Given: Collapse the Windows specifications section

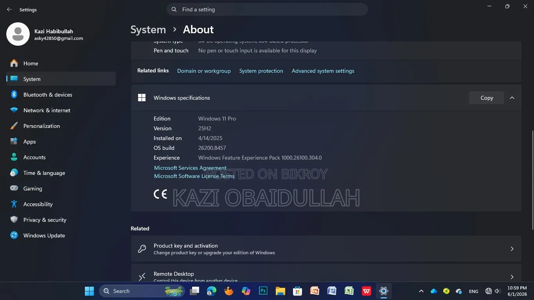Looking at the screenshot, I should pos(512,98).
